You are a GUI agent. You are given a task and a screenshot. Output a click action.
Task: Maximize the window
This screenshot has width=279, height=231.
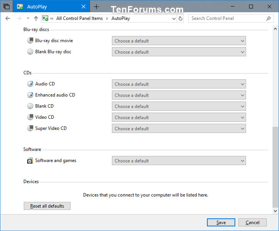[x=251, y=7]
